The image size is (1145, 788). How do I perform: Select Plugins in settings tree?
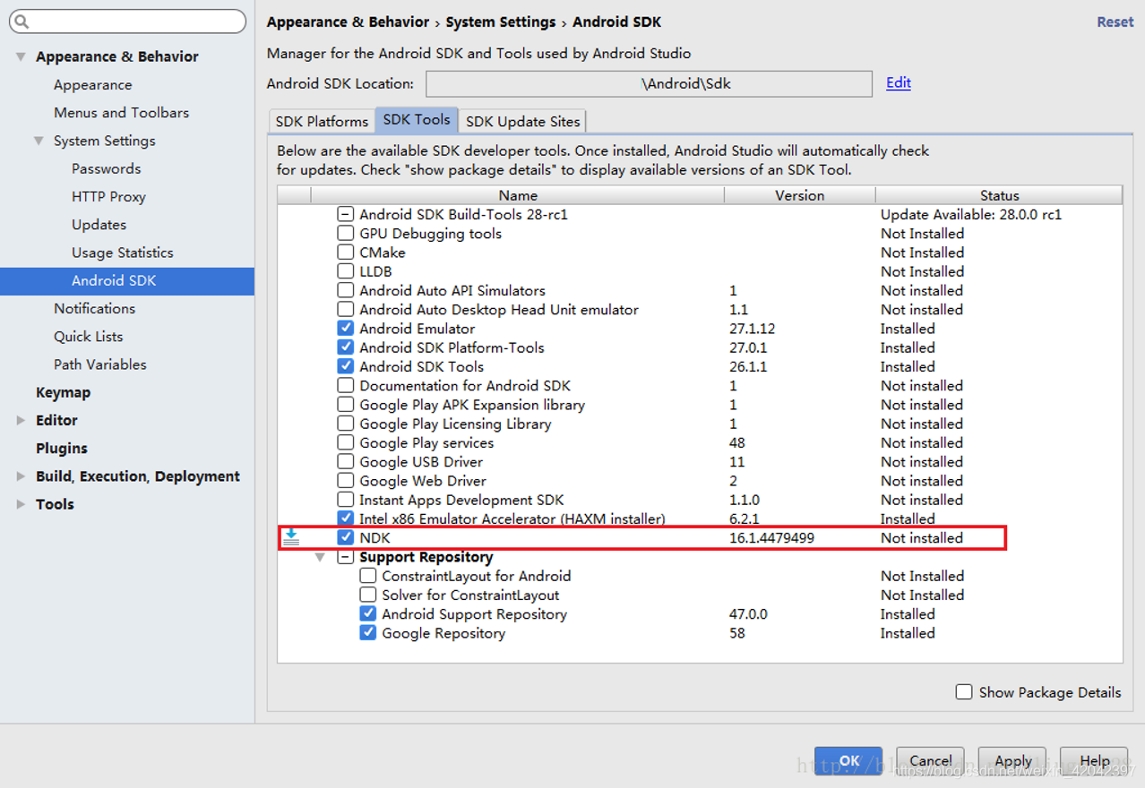coord(61,449)
